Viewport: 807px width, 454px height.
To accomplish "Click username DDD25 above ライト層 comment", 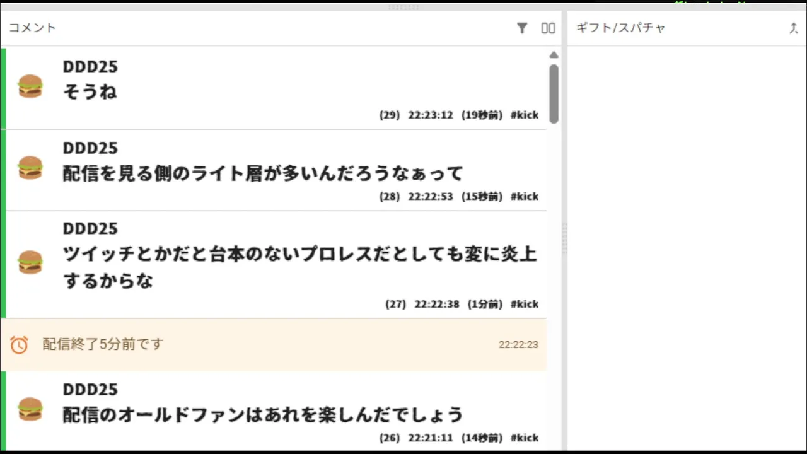I will [x=90, y=148].
